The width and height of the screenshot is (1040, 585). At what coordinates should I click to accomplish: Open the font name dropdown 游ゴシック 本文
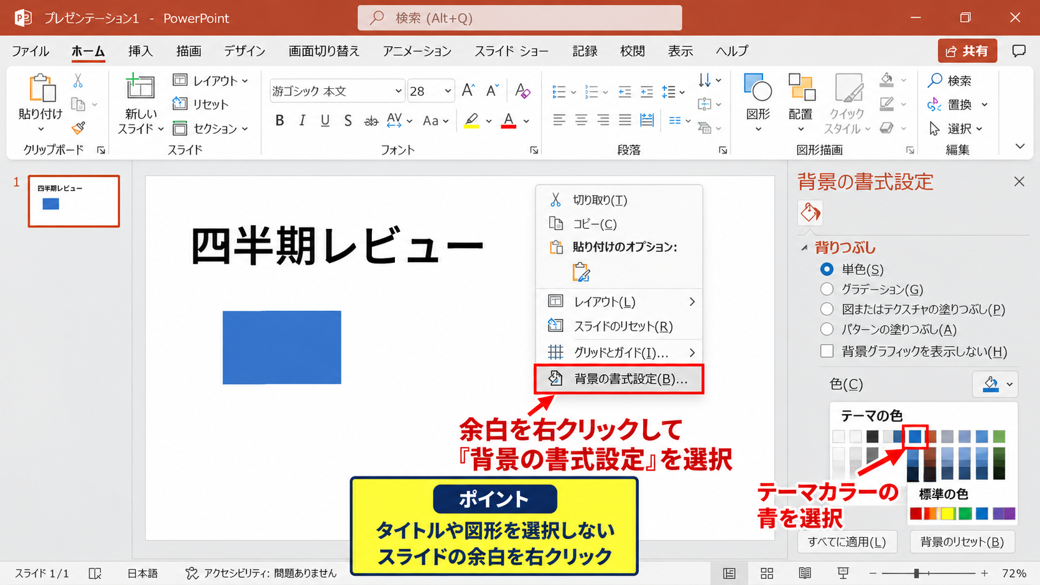point(398,91)
